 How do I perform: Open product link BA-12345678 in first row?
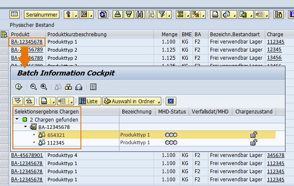[x=27, y=42]
